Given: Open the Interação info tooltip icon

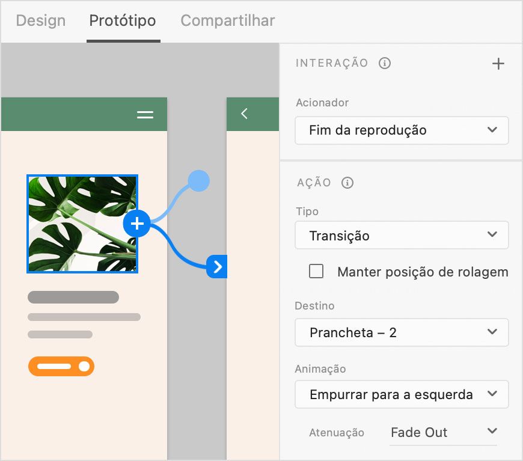Looking at the screenshot, I should tap(385, 63).
